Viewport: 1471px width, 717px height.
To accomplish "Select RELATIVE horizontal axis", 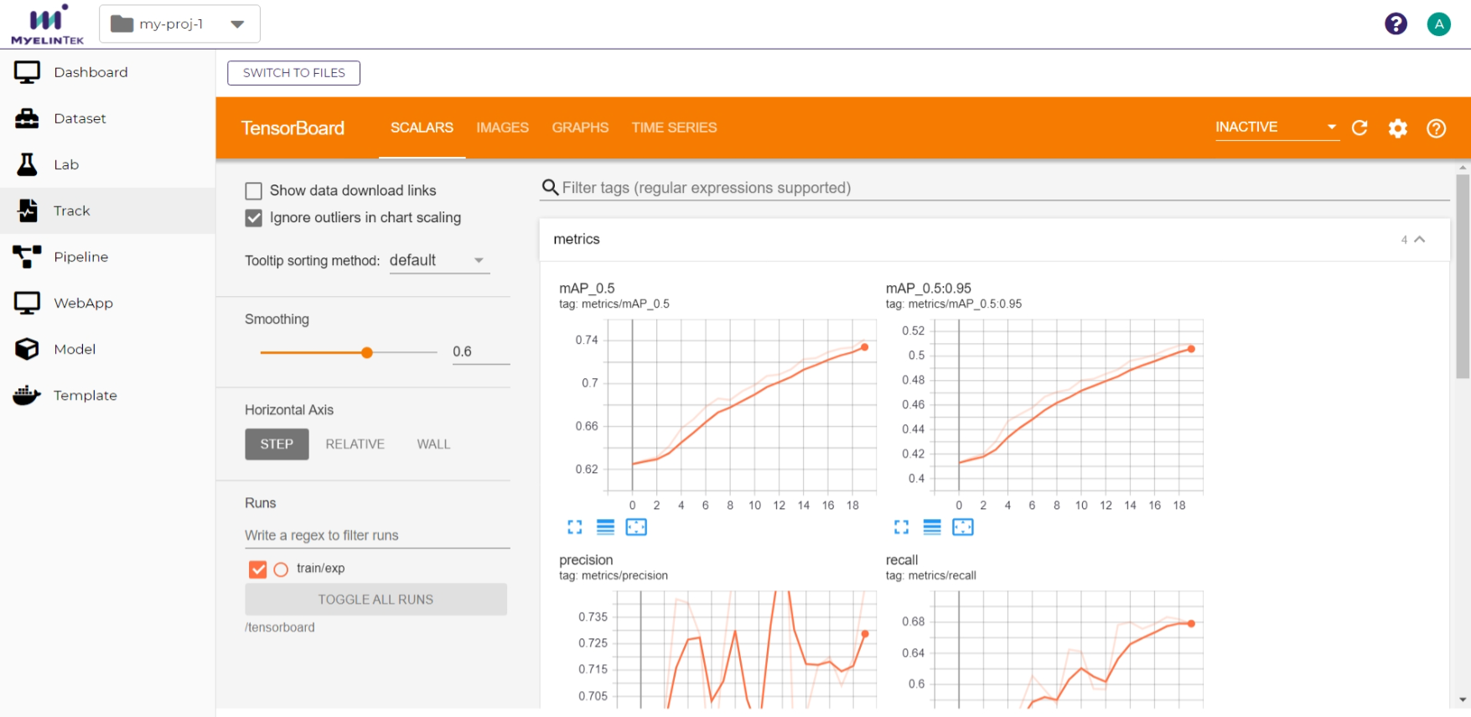I will coord(355,444).
